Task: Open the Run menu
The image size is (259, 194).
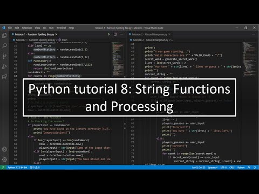Action: [x=51, y=28]
